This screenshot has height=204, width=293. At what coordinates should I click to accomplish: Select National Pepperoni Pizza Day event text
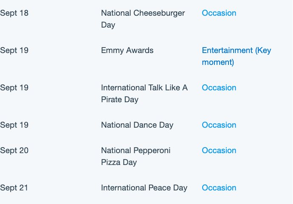click(x=135, y=156)
